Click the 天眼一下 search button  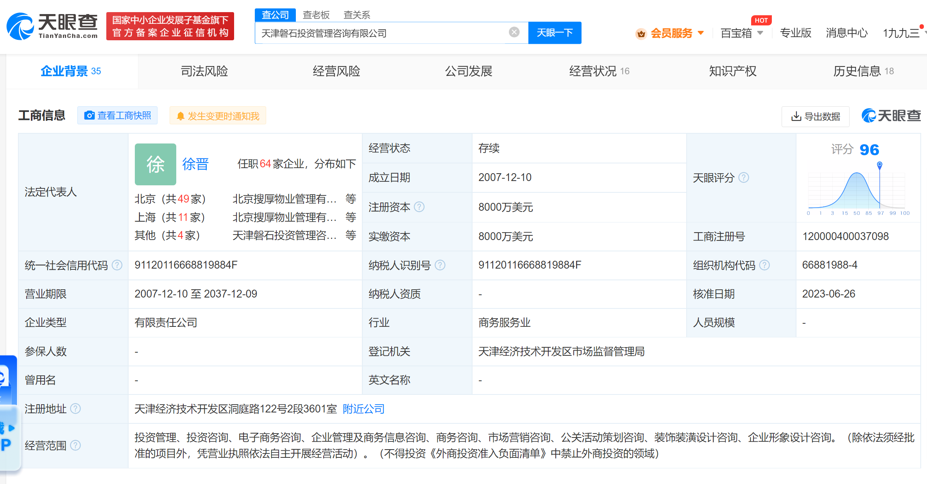click(555, 33)
